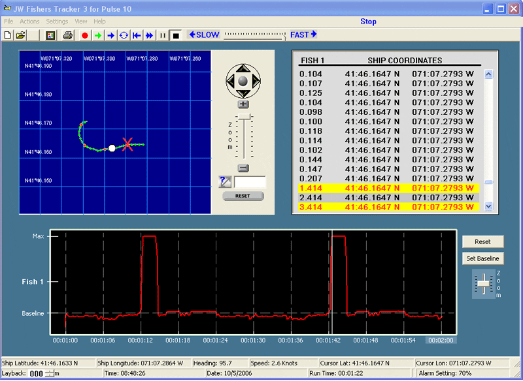Click the Layback value field
The height and width of the screenshot is (381, 523).
pyautogui.click(x=37, y=374)
